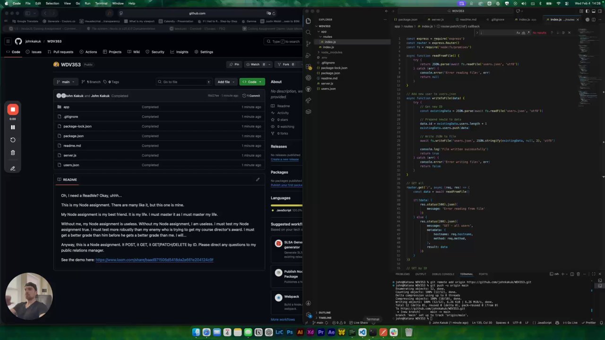Open GitHub hamburger navigation menu
605x340 pixels.
tap(9, 42)
